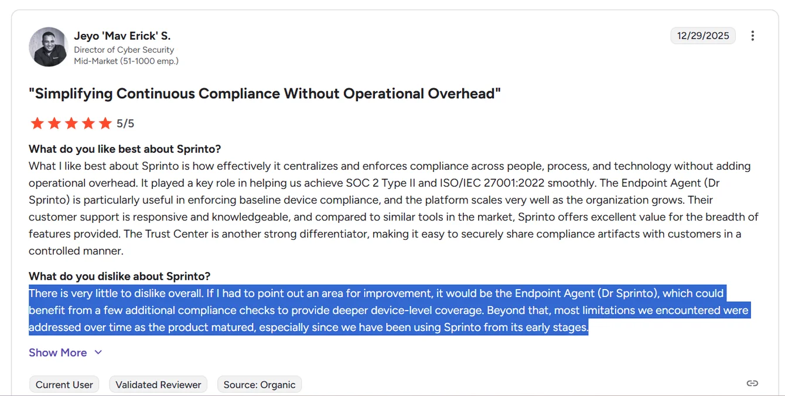The width and height of the screenshot is (785, 396).
Task: Click "What do you like best about Sprinto?" heading
Action: coord(125,149)
